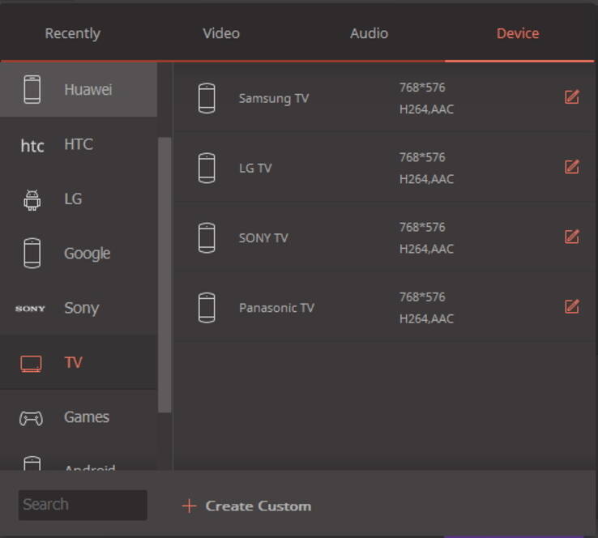The width and height of the screenshot is (598, 538).
Task: Click H264,AAC codec of Panasonic TV
Action: coord(426,318)
